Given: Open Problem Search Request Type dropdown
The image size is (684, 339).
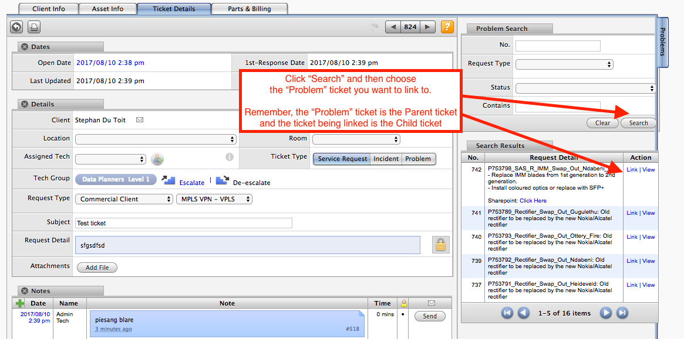Looking at the screenshot, I should (x=564, y=64).
